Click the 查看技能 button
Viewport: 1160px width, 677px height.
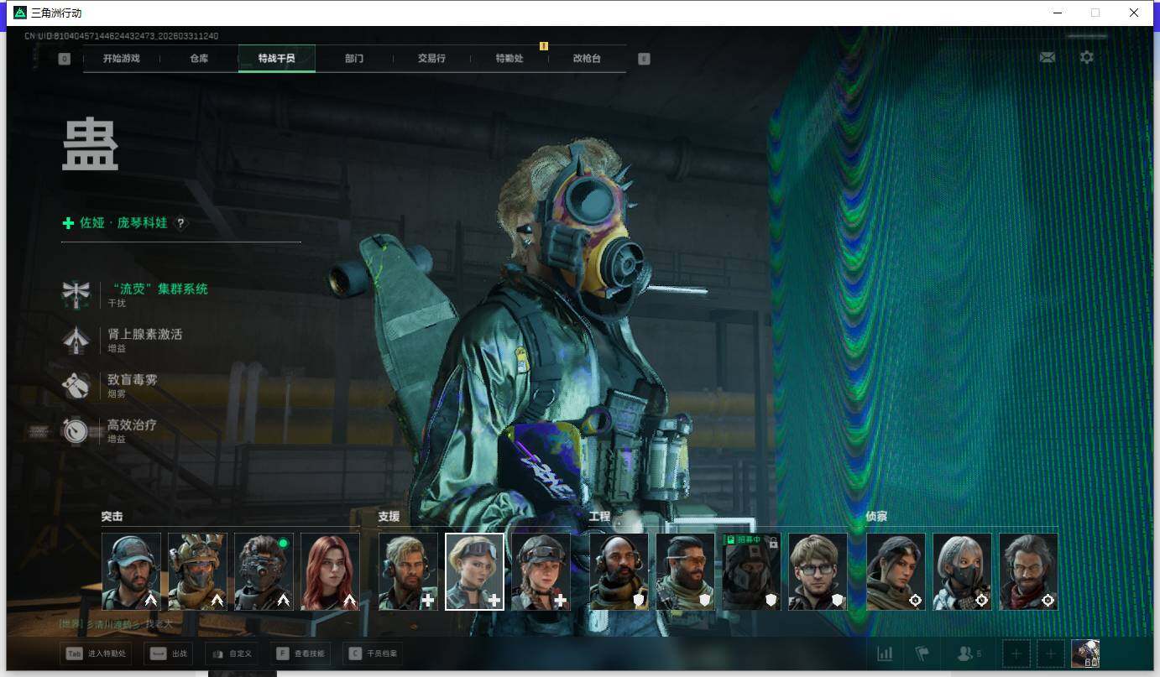pos(299,654)
